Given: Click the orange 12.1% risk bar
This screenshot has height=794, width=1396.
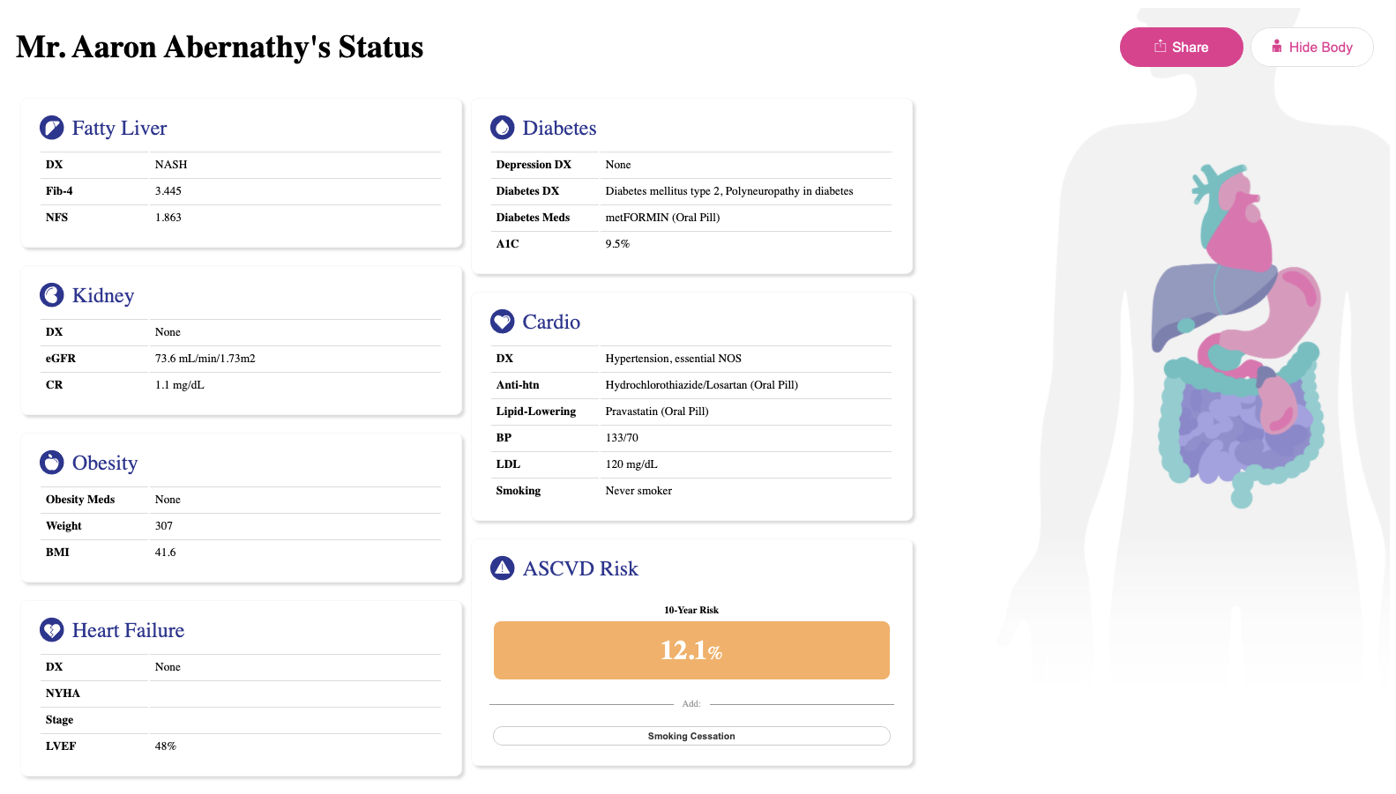Looking at the screenshot, I should [x=691, y=650].
